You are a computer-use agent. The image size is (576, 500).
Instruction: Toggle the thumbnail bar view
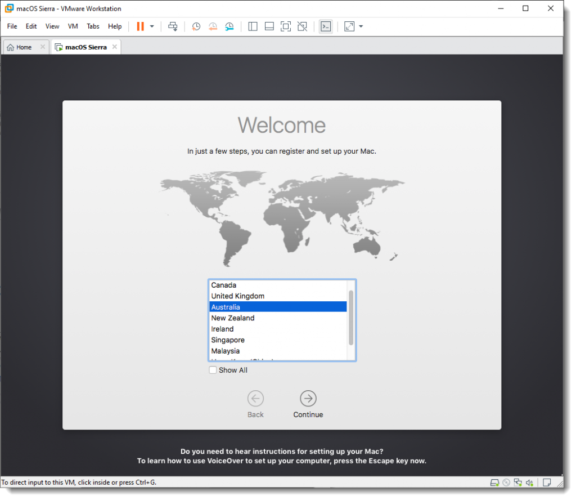[x=269, y=26]
